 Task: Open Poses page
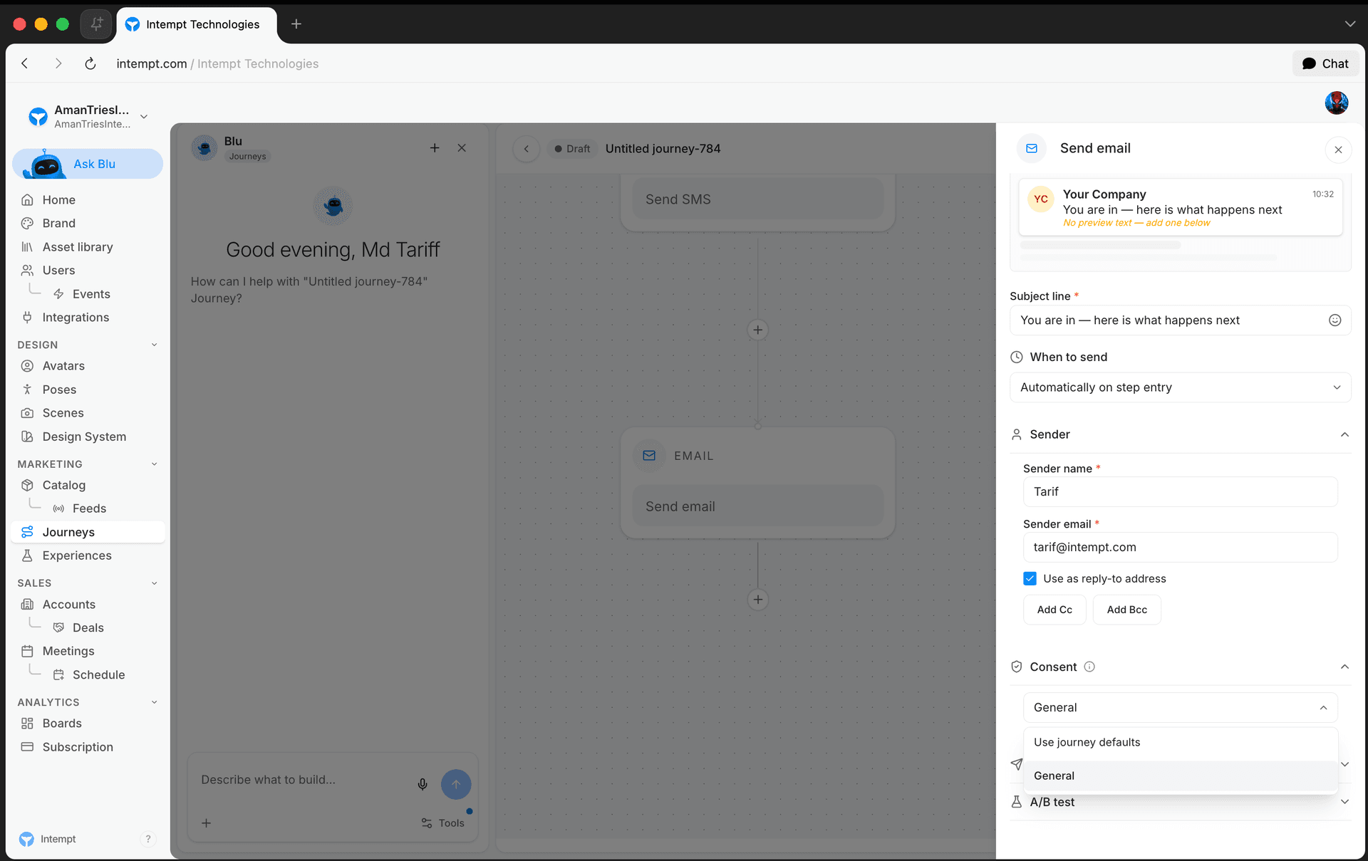pos(59,390)
